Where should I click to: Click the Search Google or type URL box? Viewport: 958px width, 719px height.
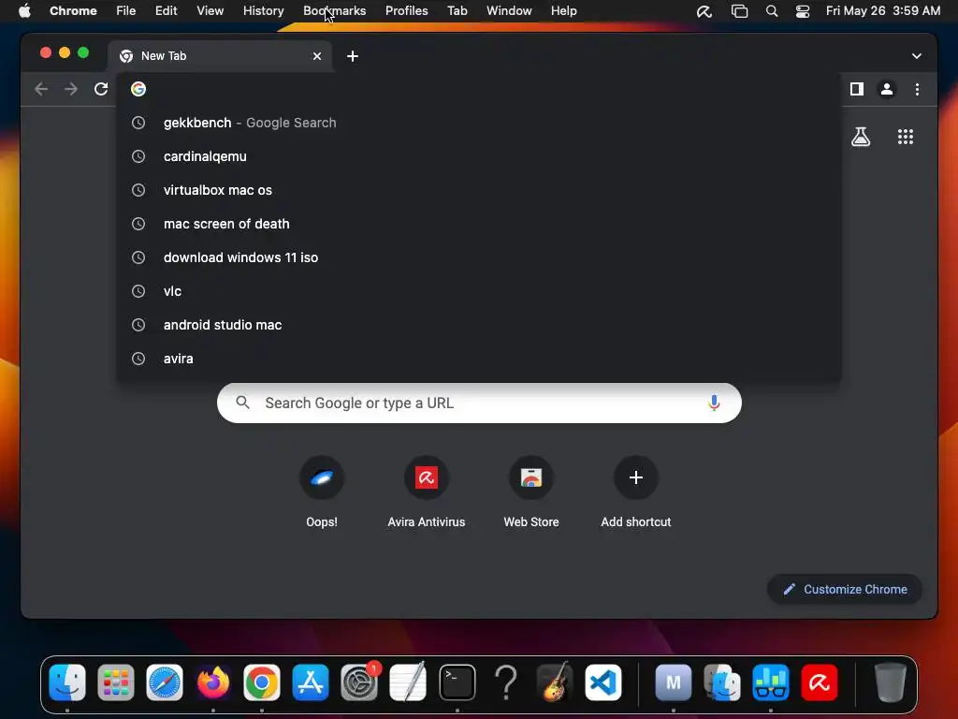click(x=479, y=403)
